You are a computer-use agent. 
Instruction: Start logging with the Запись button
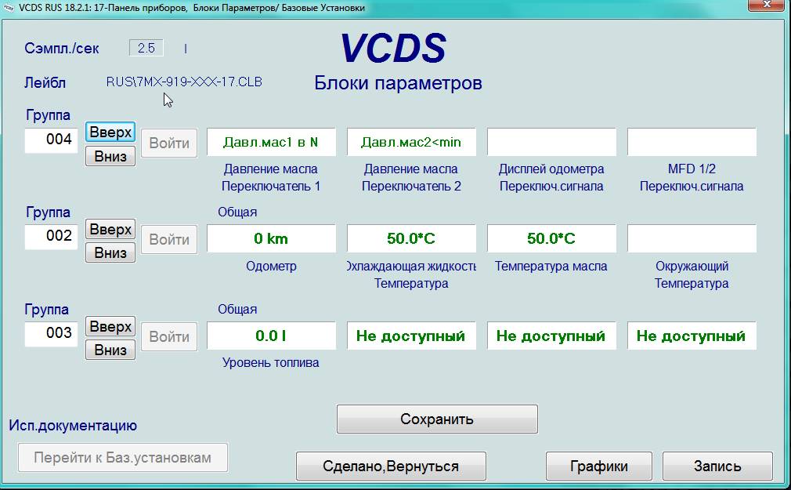click(x=717, y=466)
